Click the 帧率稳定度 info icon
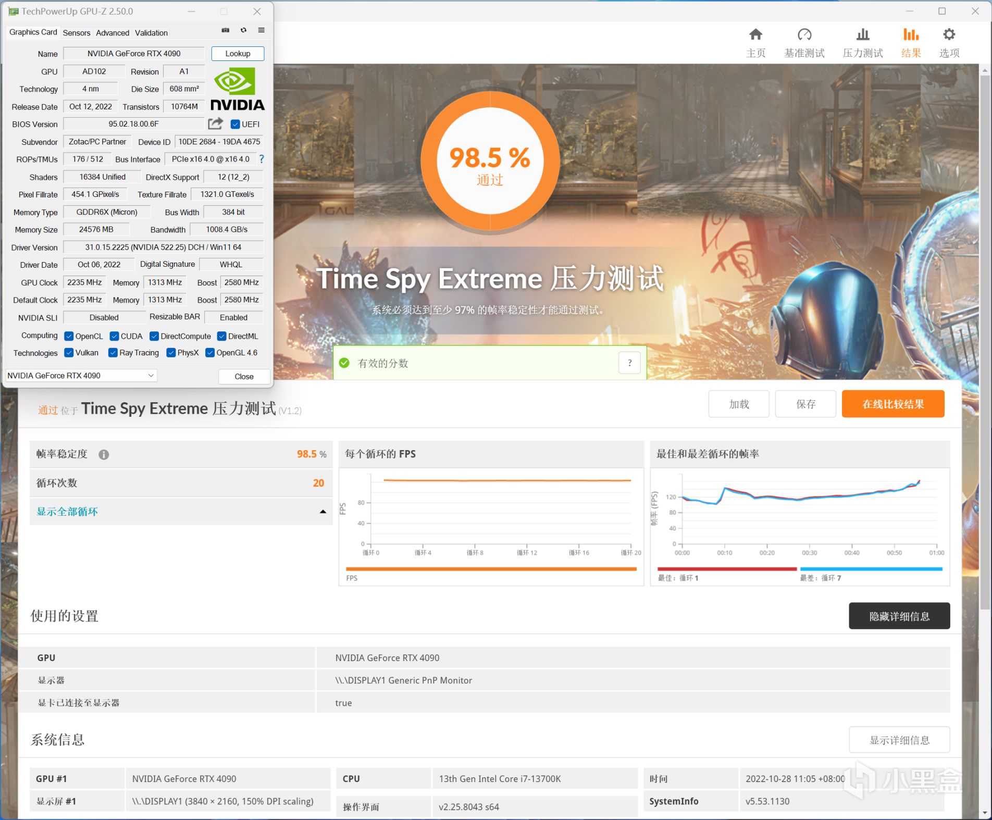This screenshot has height=820, width=992. point(104,455)
